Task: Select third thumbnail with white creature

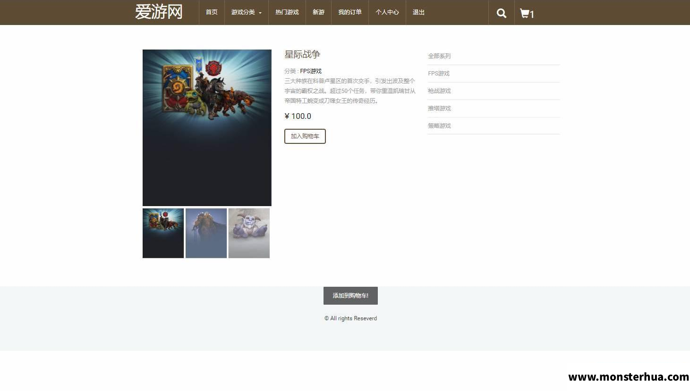Action: point(249,233)
